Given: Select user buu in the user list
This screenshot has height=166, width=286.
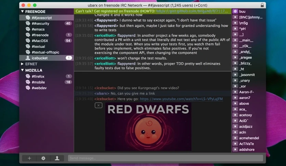Looking at the screenshot, I should [x=242, y=11].
